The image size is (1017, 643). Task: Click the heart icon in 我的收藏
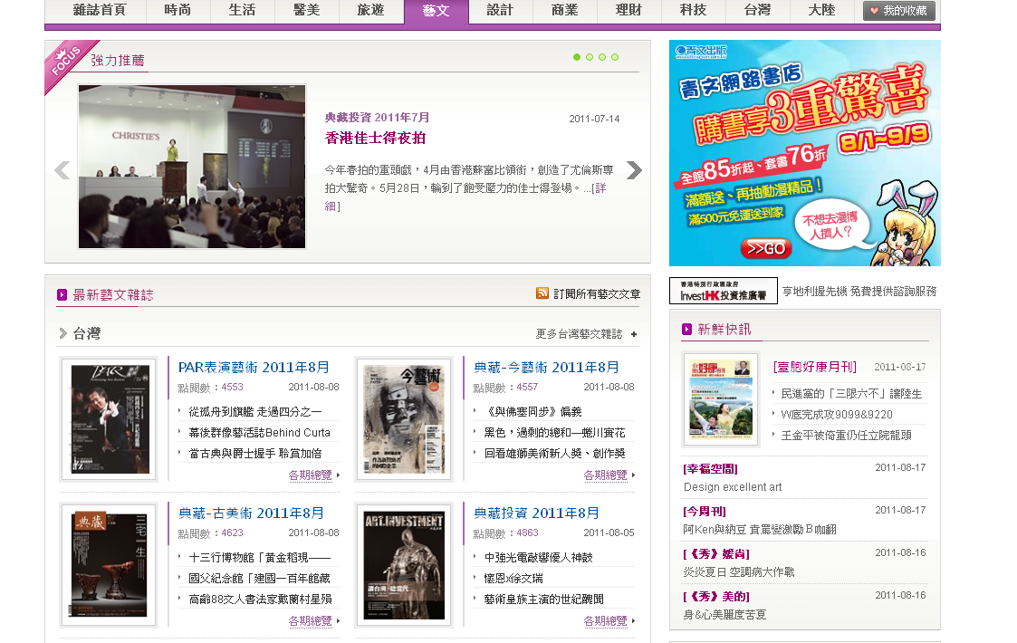(x=874, y=11)
